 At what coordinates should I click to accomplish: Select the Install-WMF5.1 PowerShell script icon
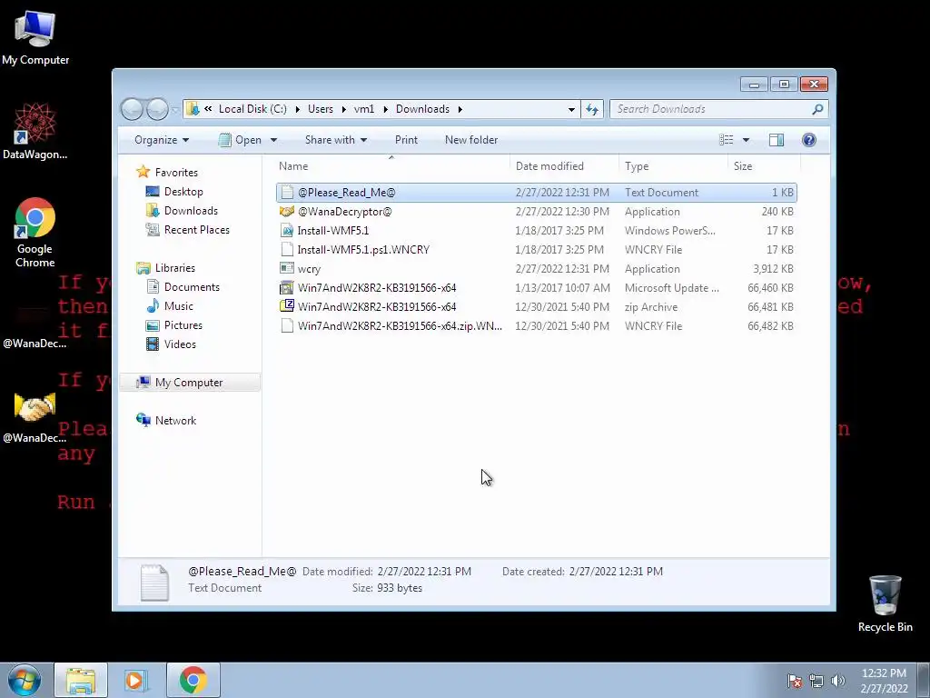(287, 230)
